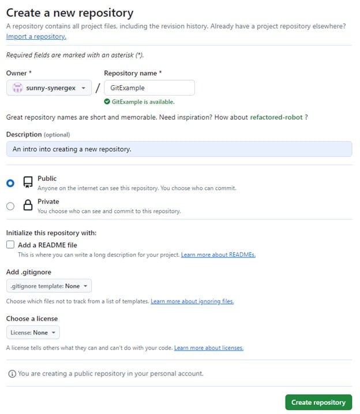Click the public repository book icon
360x414 pixels.
tap(28, 183)
